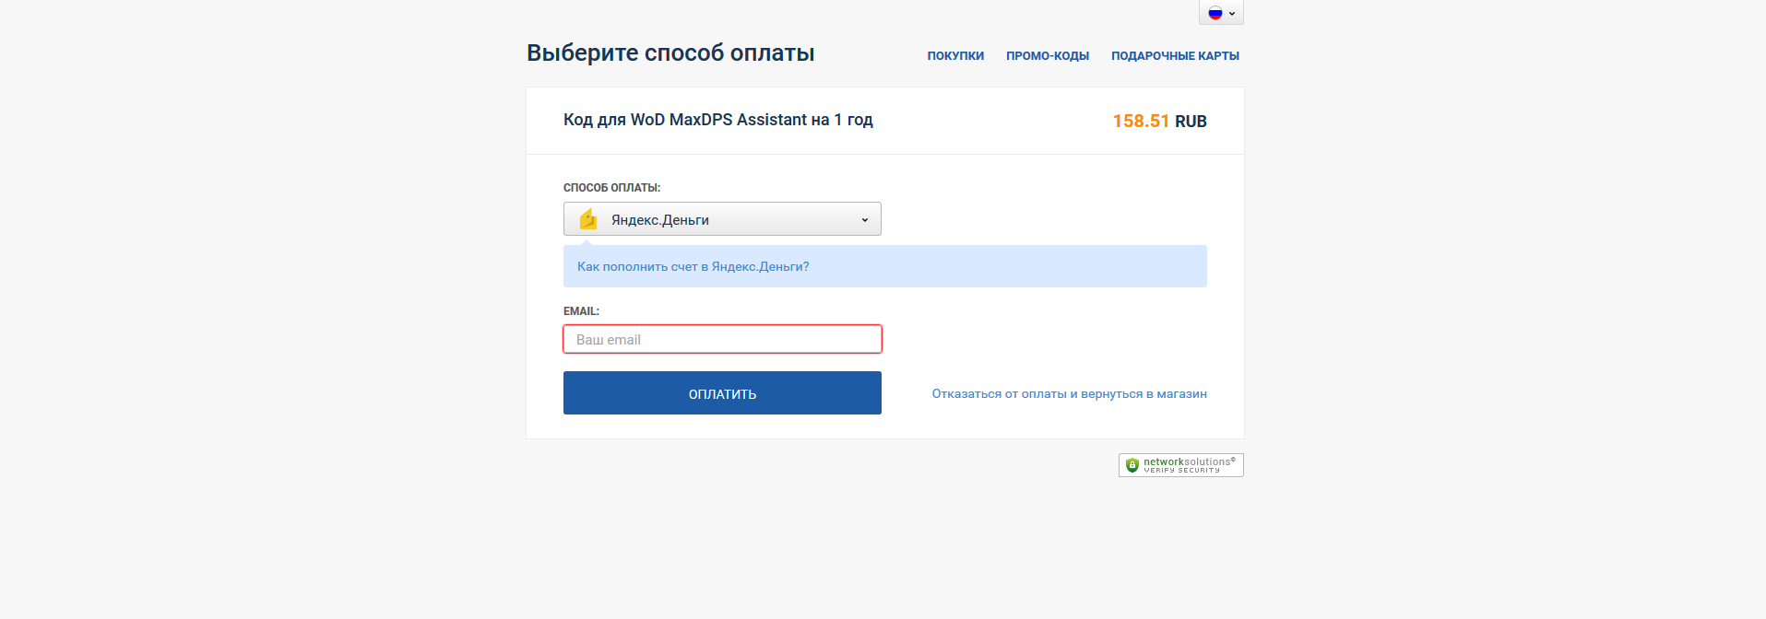
Task: Click the 'Выберите способ оплаты' heading
Action: point(670,53)
